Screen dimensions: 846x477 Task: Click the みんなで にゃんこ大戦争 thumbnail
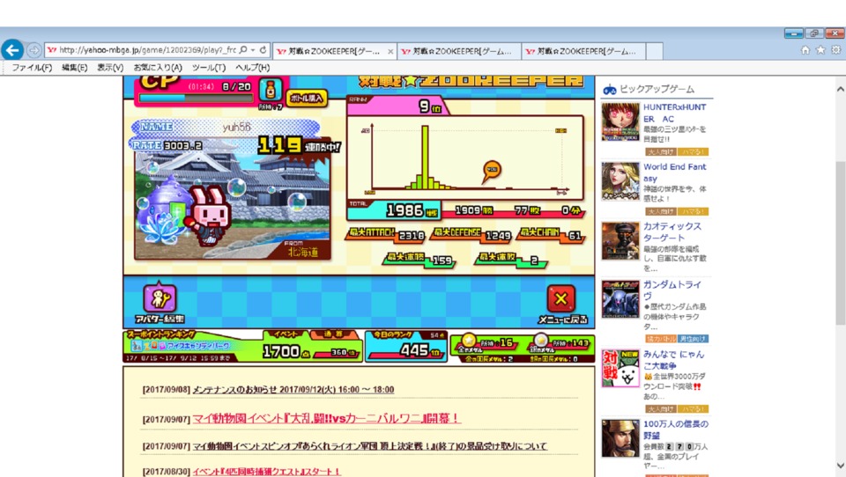pyautogui.click(x=620, y=369)
